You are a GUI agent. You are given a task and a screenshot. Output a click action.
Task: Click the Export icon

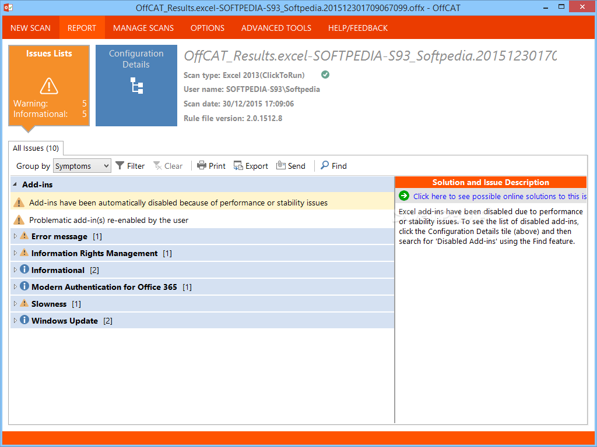[x=238, y=166]
